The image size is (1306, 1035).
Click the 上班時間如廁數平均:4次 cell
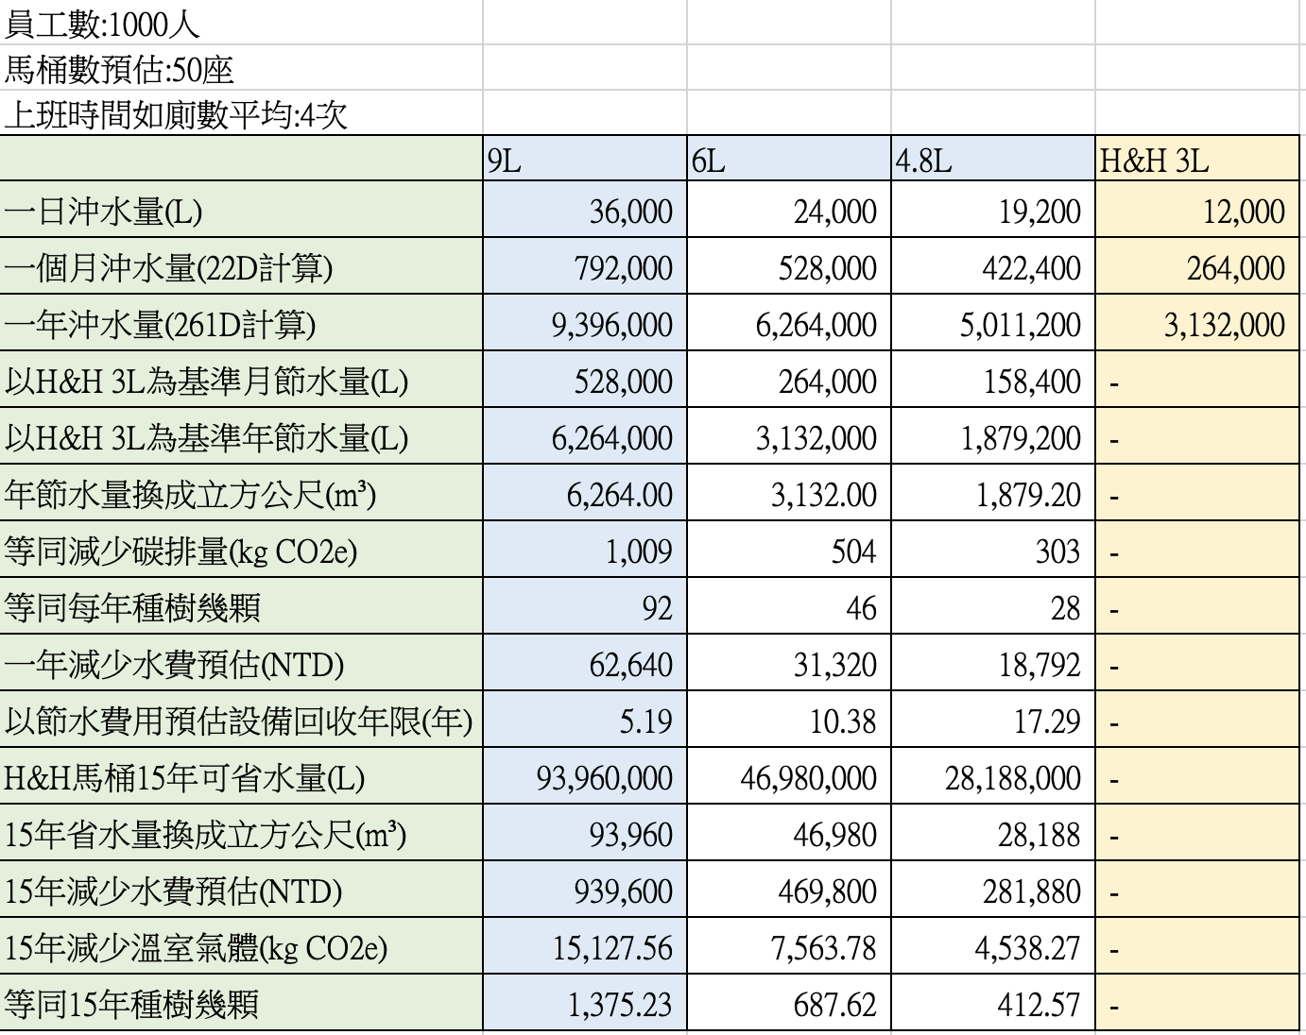coord(241,113)
